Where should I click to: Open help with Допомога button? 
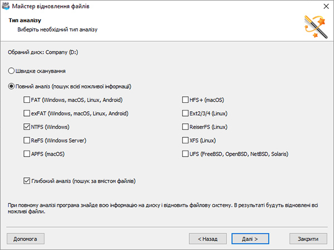tap(26, 239)
